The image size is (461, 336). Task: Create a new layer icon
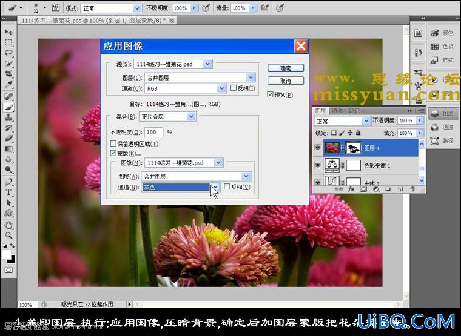tap(400, 189)
